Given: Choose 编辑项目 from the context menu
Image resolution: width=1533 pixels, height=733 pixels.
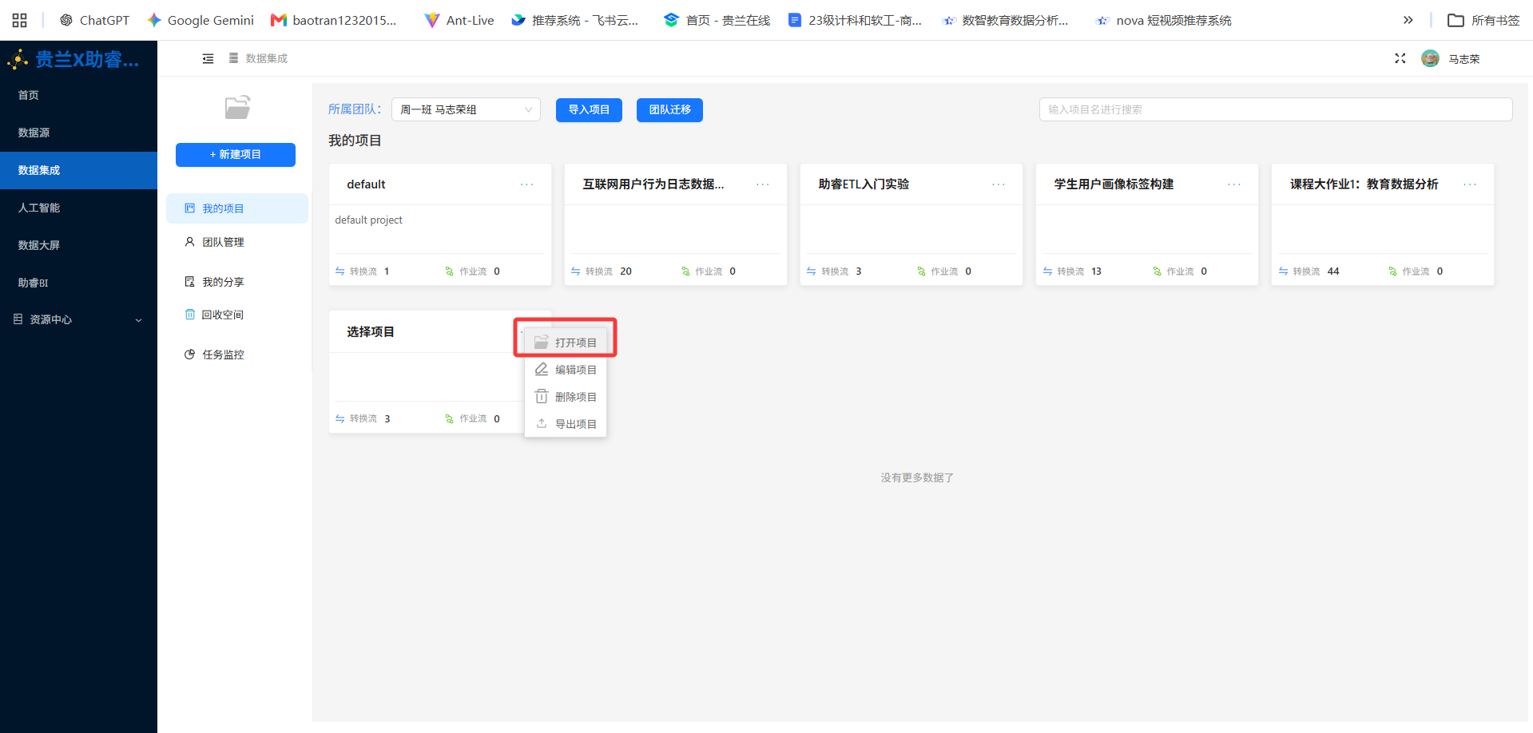Looking at the screenshot, I should 566,370.
